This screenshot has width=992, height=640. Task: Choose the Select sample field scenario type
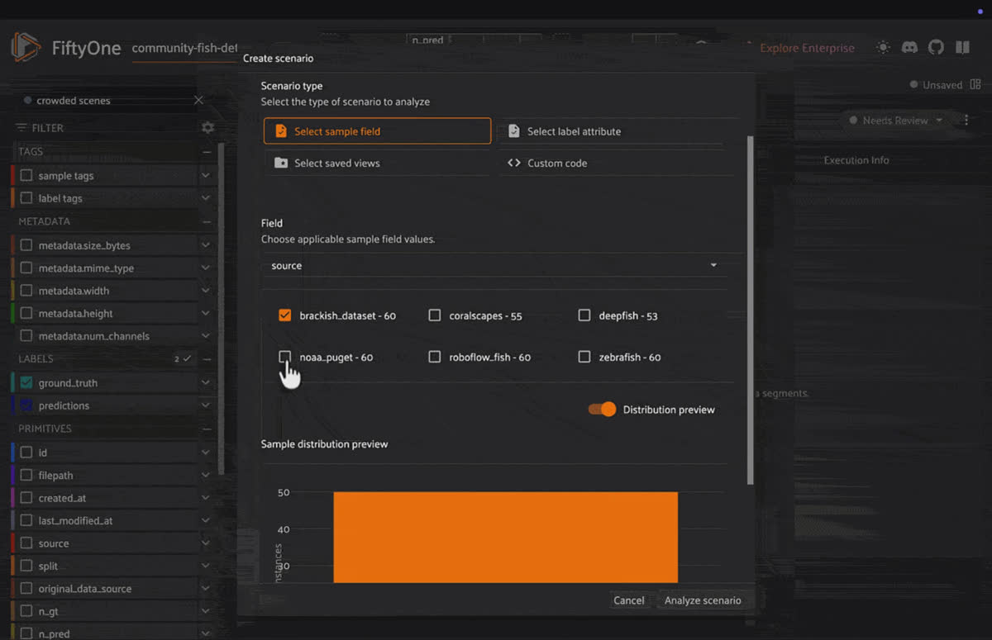point(377,131)
